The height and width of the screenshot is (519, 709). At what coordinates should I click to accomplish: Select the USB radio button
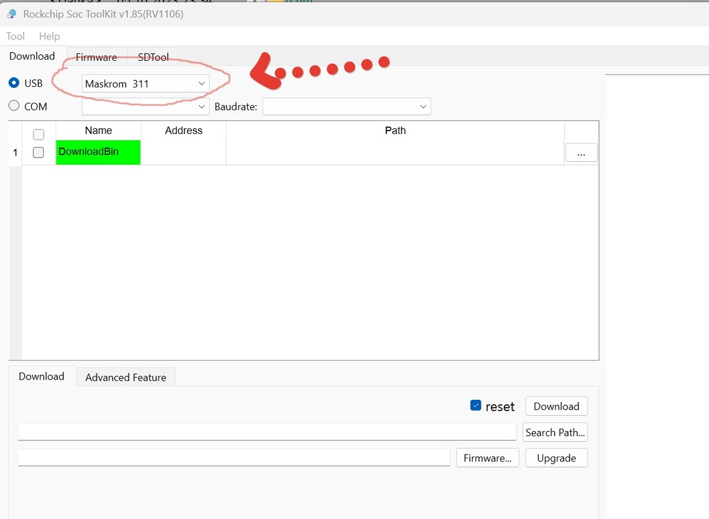[x=14, y=83]
